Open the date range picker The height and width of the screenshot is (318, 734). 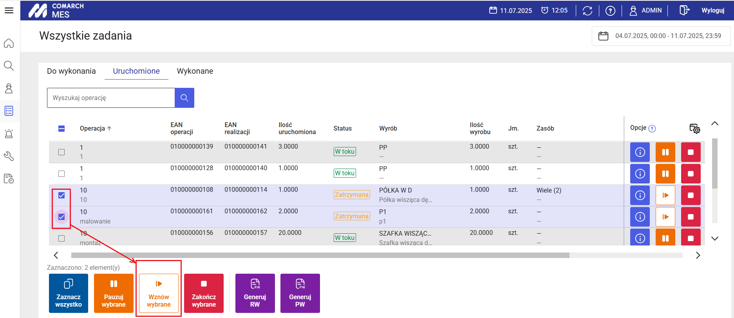[661, 36]
